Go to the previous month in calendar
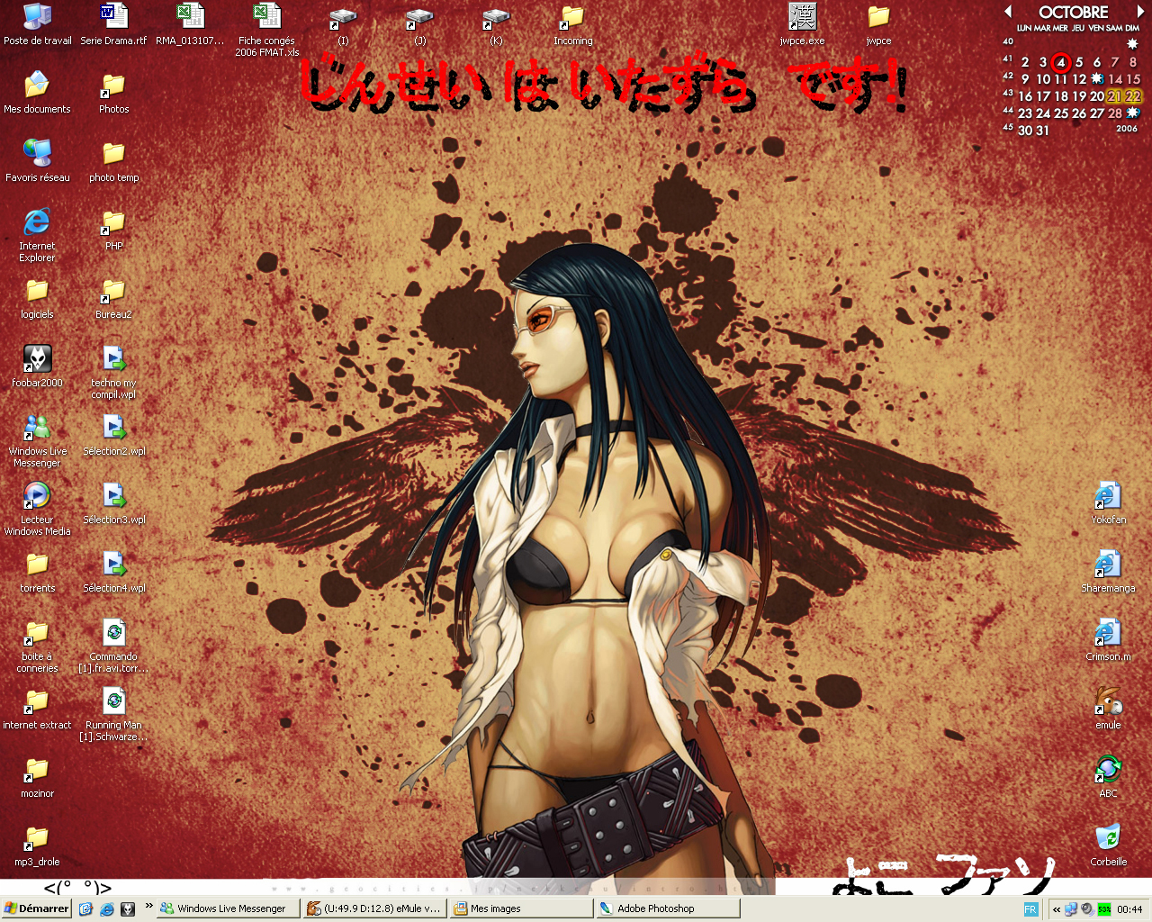Viewport: 1152px width, 922px height. coord(1009,12)
